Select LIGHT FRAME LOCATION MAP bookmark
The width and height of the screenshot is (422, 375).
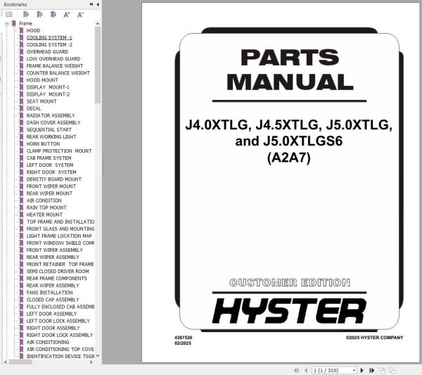pyautogui.click(x=59, y=236)
